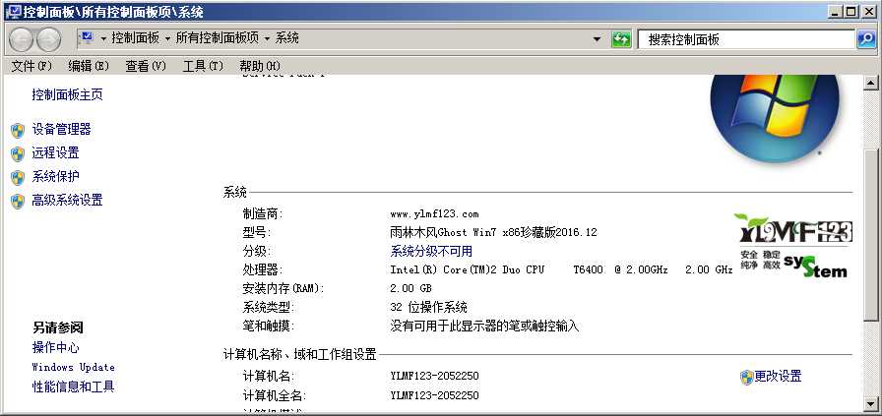This screenshot has height=416, width=882.
Task: Select the 所有控制面板项 breadcrumb segment
Action: pyautogui.click(x=218, y=38)
